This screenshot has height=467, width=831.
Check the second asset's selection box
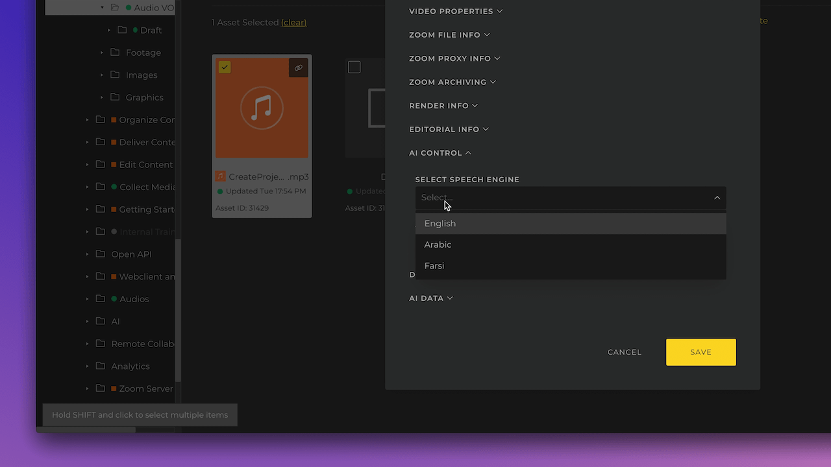(354, 67)
